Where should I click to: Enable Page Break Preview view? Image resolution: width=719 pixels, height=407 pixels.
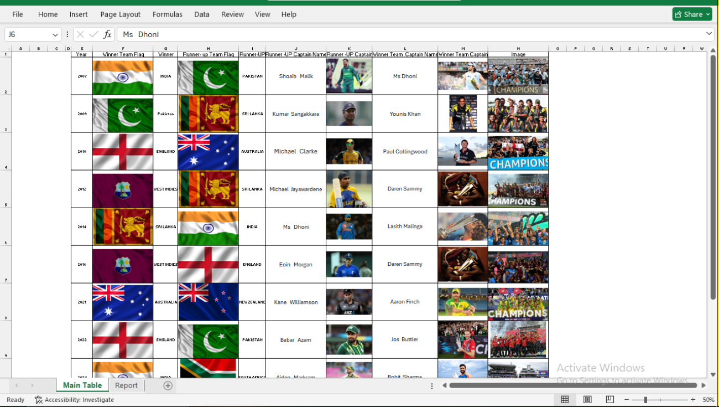[x=609, y=400]
